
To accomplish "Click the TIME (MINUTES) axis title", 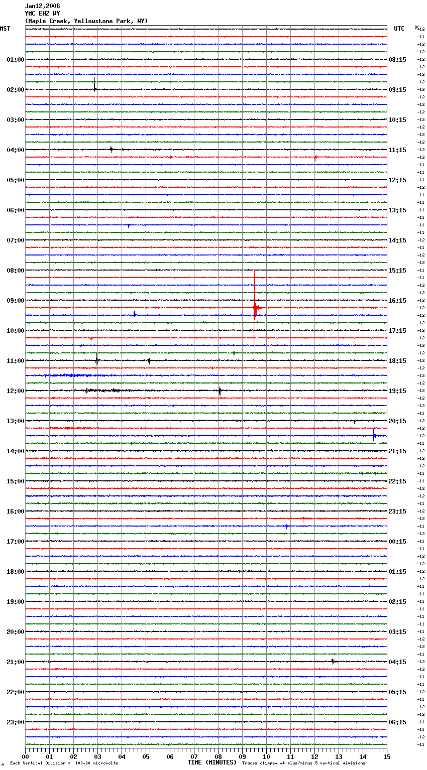I will pyautogui.click(x=212, y=762).
